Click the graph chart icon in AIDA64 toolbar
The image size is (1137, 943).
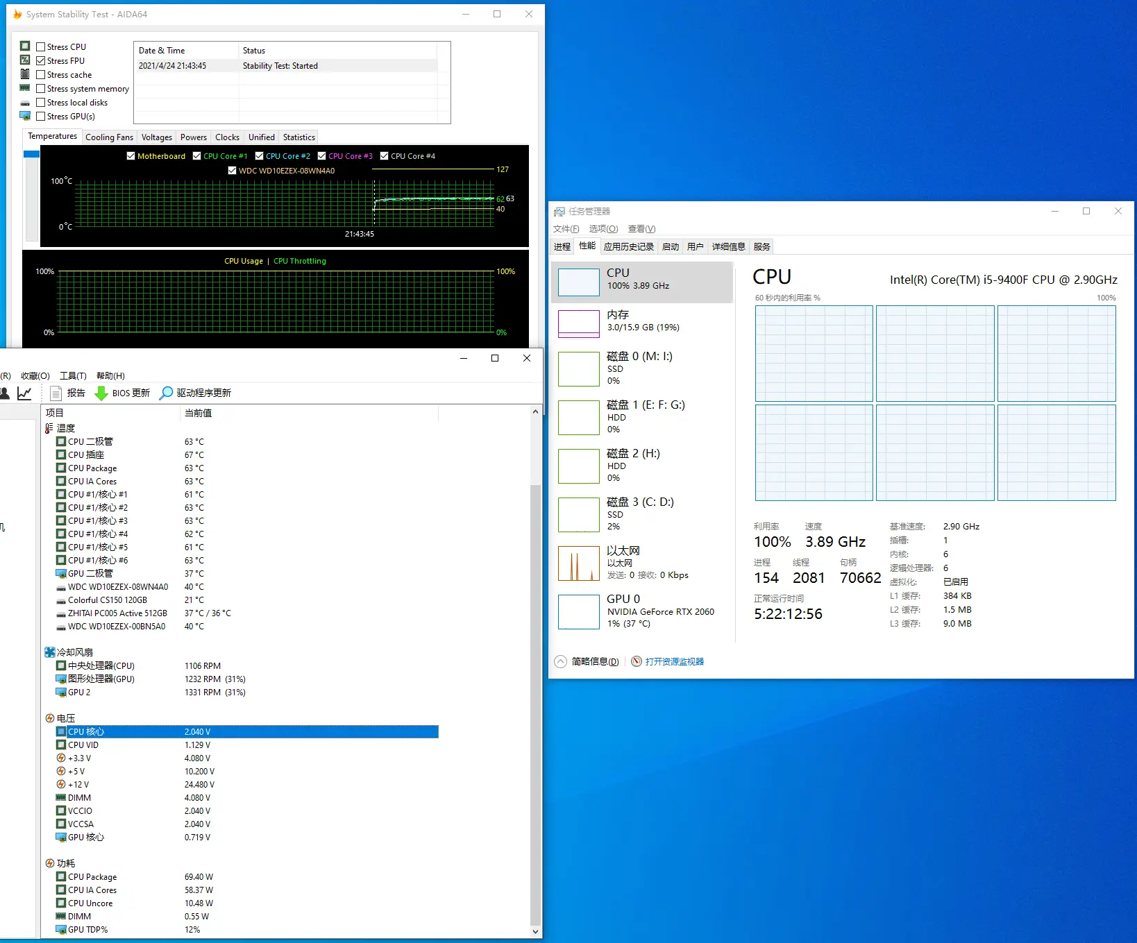coord(24,393)
